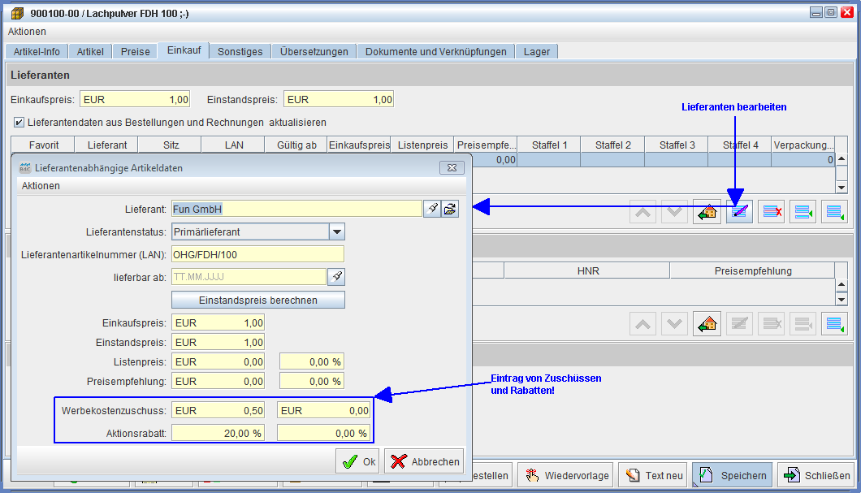Click delete supplier row icon with red X

pyautogui.click(x=771, y=212)
